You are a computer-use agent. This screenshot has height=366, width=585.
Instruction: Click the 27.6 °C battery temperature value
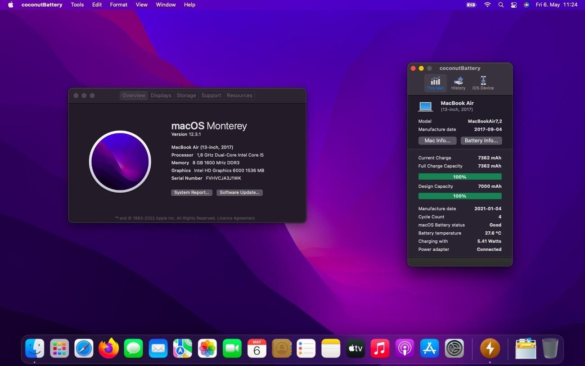point(493,233)
